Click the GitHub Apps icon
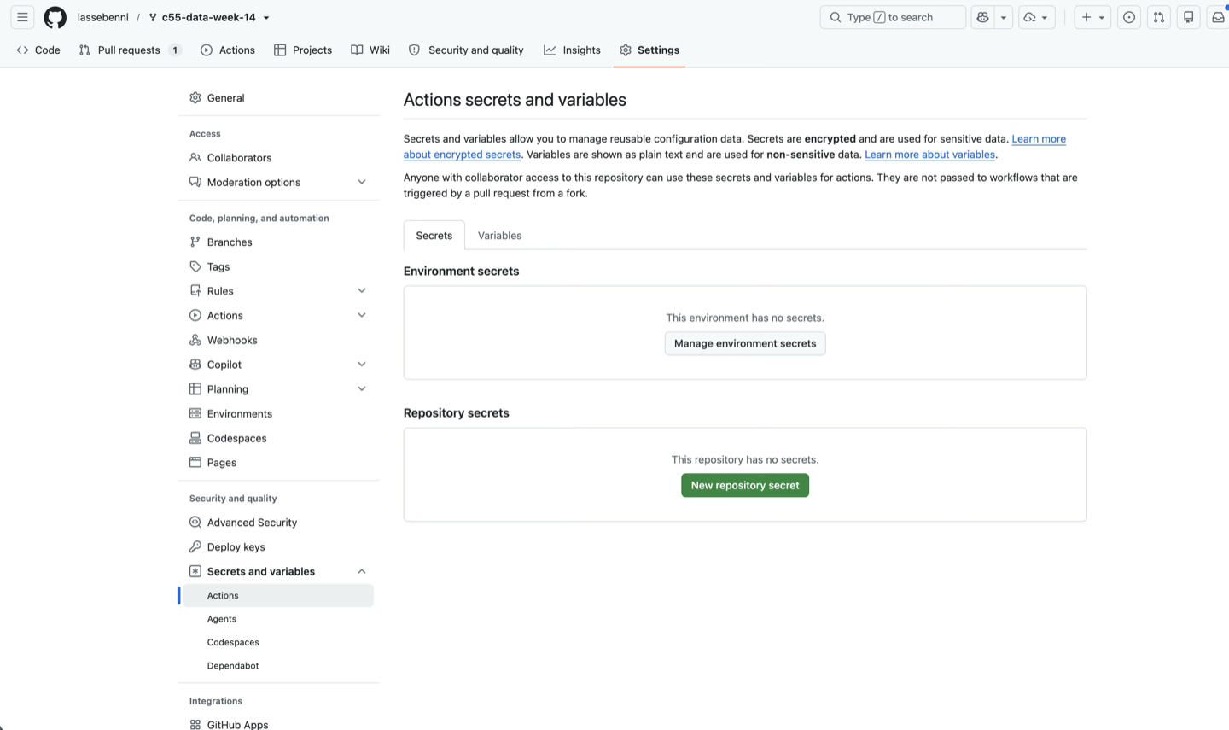Image resolution: width=1229 pixels, height=730 pixels. tap(195, 724)
